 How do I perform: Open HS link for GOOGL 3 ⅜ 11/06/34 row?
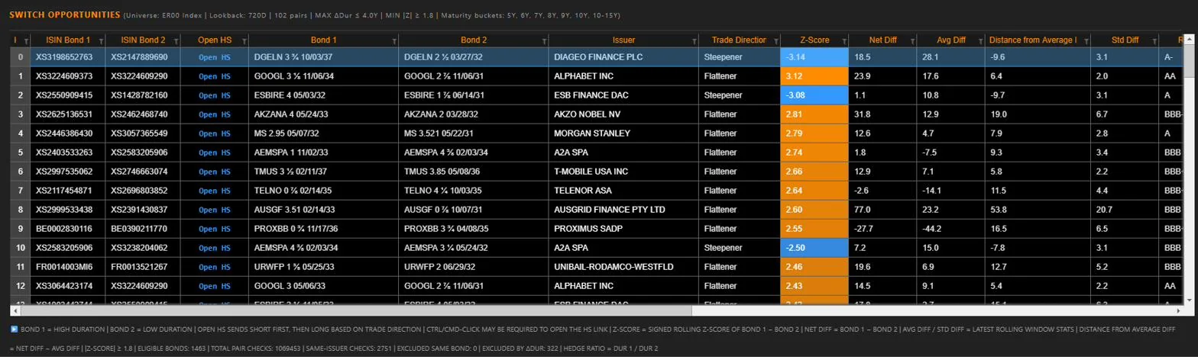214,76
